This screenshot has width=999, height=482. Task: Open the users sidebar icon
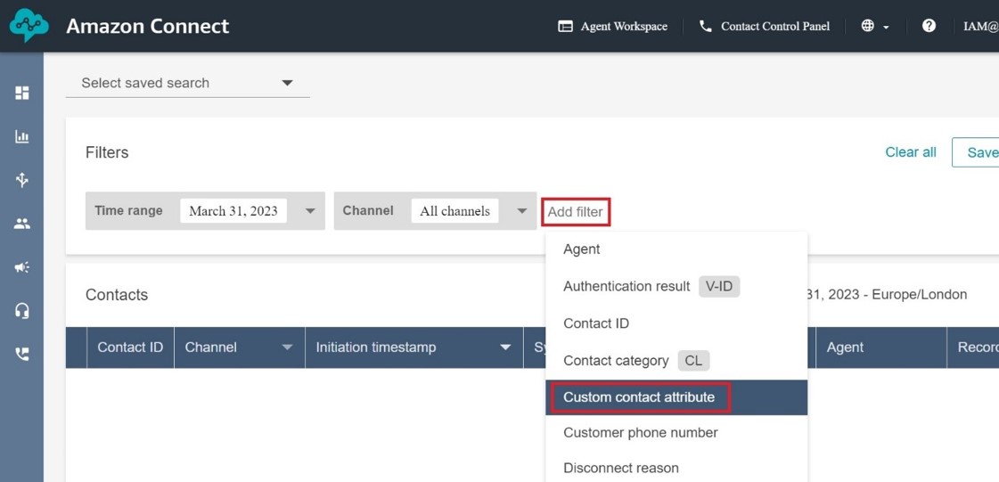click(x=22, y=224)
